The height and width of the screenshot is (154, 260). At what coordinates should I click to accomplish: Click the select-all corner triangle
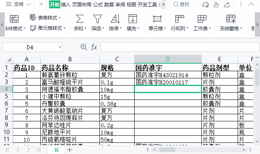click(9, 59)
